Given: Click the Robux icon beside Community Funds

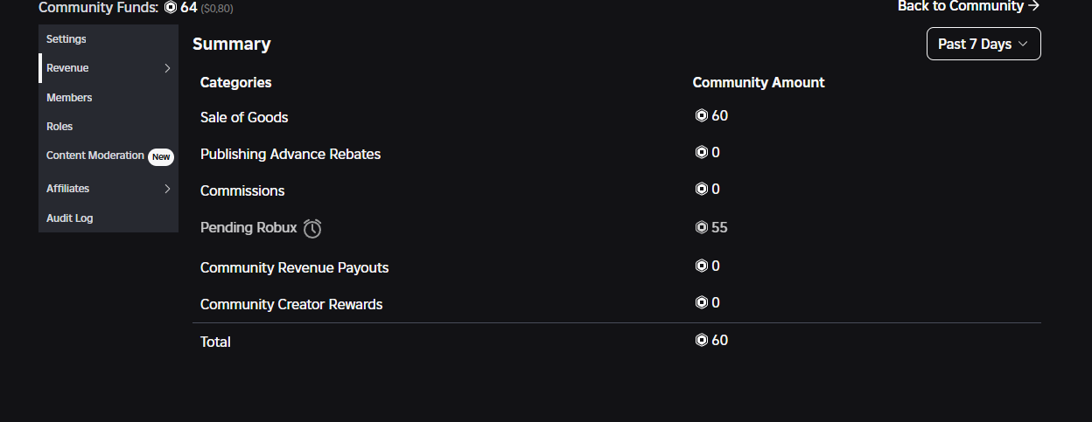Looking at the screenshot, I should coord(171,7).
